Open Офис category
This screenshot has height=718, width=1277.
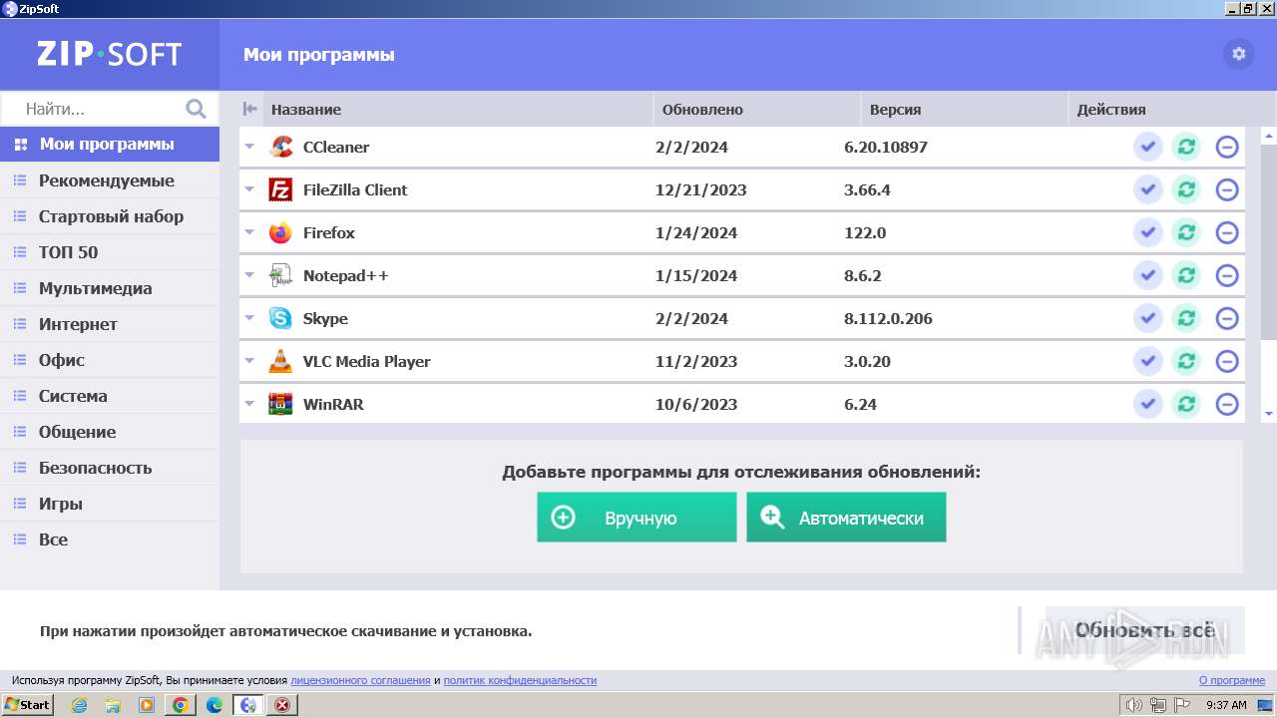110,360
